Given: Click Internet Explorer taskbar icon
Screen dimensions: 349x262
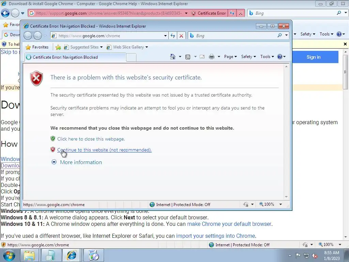Looking at the screenshot, I should click(x=72, y=256).
